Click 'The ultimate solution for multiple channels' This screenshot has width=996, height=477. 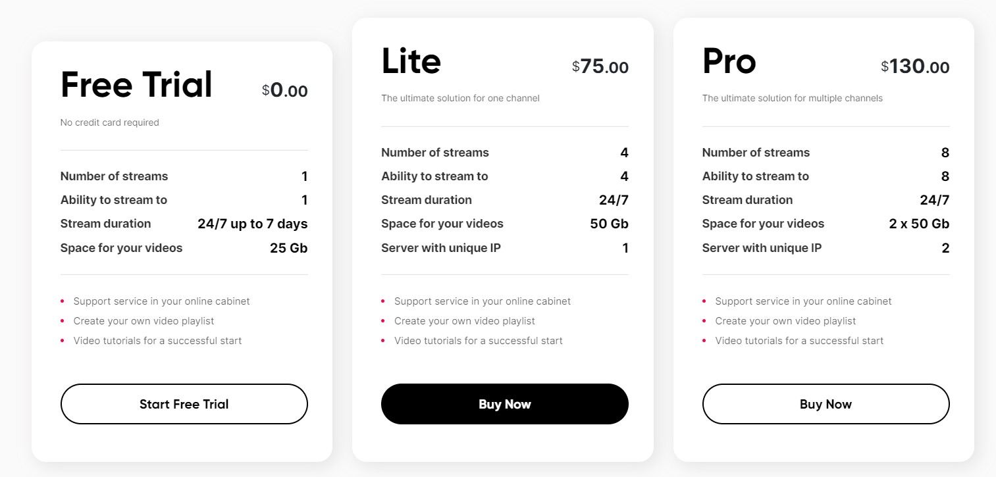[792, 98]
